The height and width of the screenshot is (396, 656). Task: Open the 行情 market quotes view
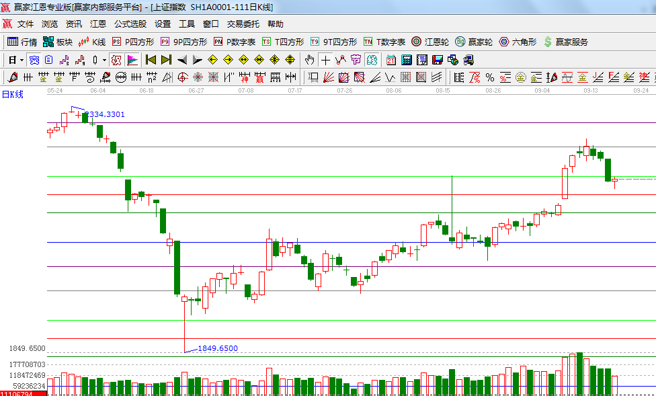point(22,42)
